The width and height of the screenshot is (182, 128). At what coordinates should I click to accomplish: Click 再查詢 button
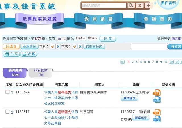tap(175, 46)
